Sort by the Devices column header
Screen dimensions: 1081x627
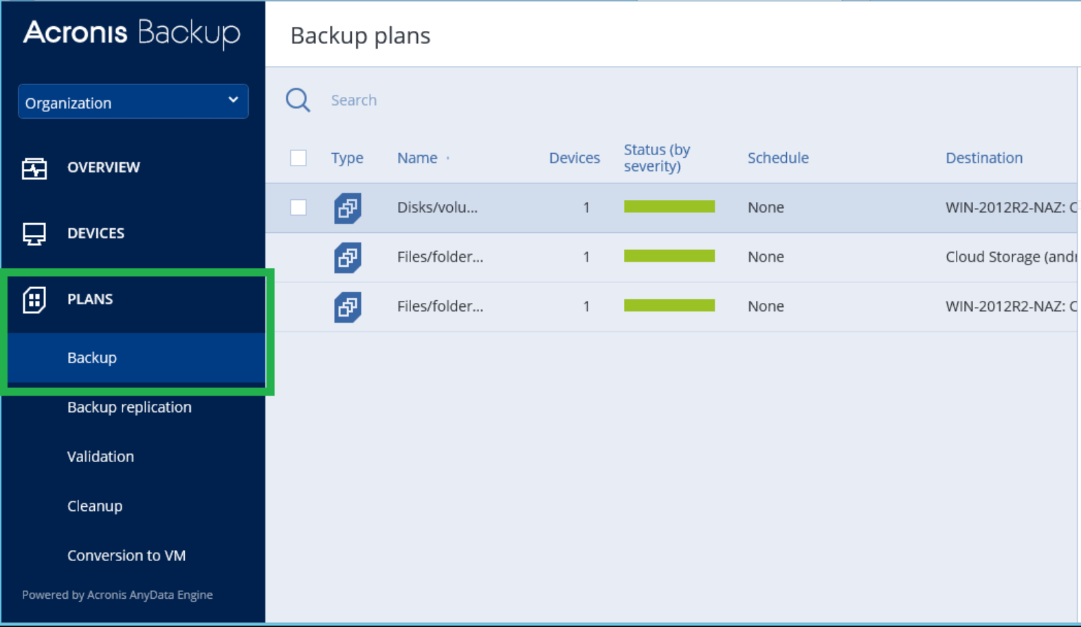[575, 158]
